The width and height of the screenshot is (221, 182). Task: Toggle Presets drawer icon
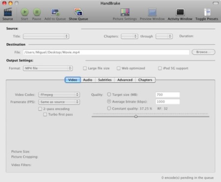[x=207, y=12]
